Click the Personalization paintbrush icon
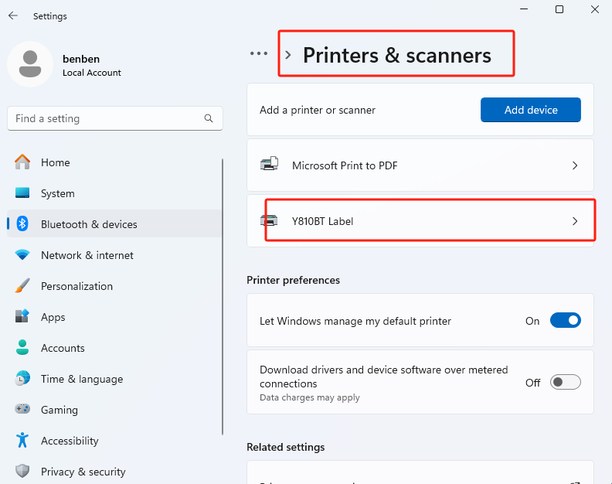Image resolution: width=612 pixels, height=484 pixels. (22, 285)
